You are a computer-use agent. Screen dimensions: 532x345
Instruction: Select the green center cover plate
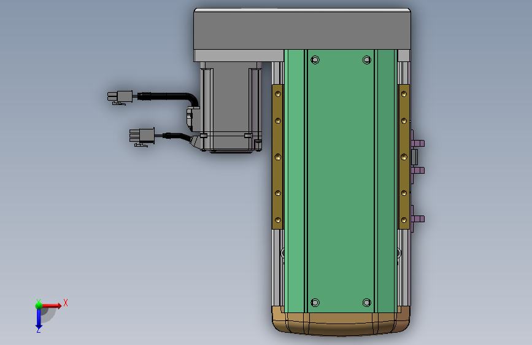pos(341,180)
